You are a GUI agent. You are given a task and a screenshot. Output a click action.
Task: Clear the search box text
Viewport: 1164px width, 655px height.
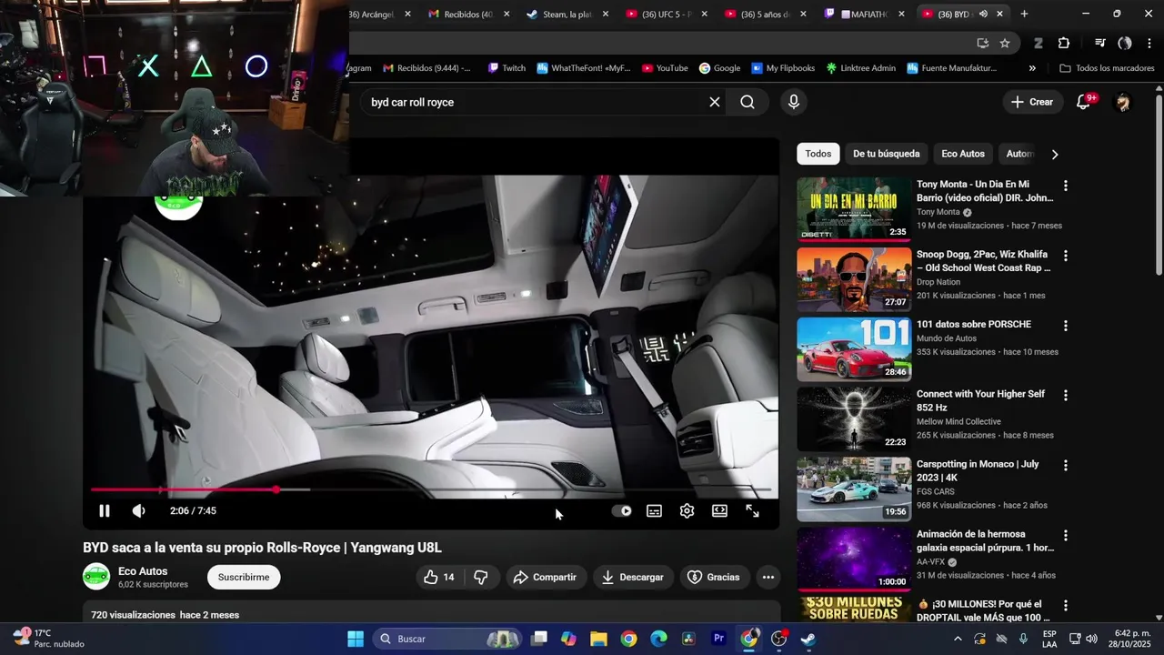(715, 102)
